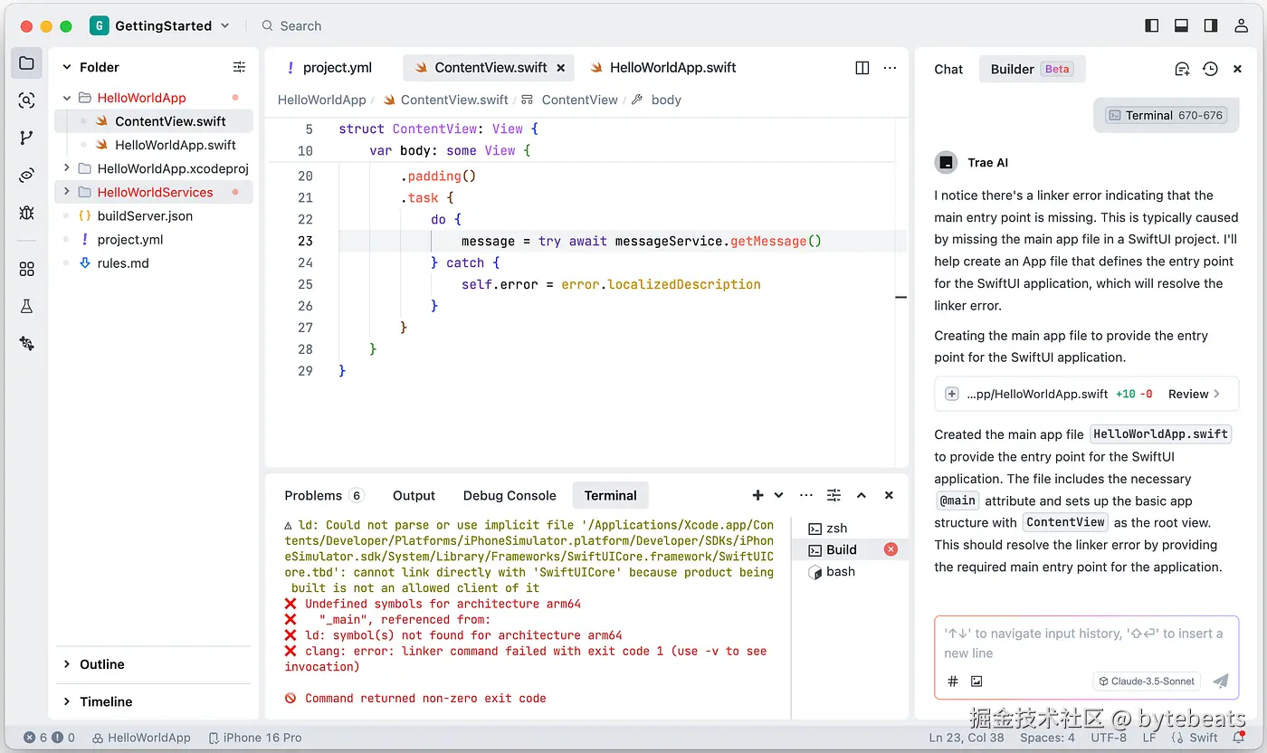Open chat history clock icon
The width and height of the screenshot is (1267, 753).
(x=1210, y=69)
